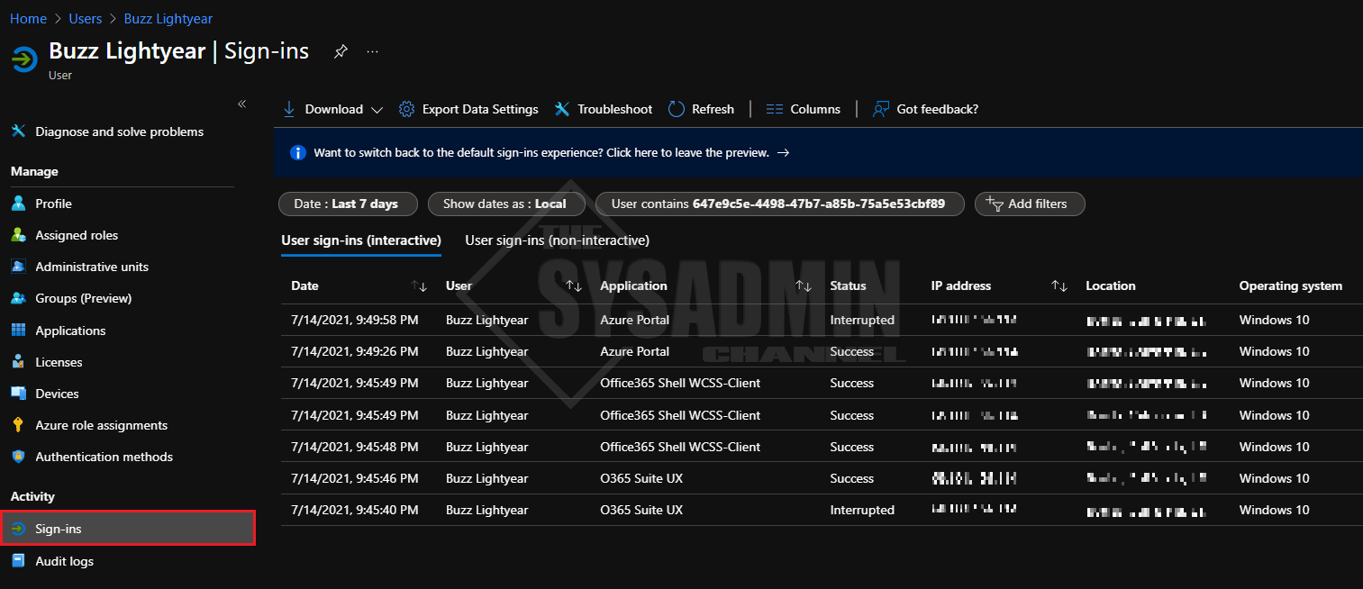Click Windows 10 in the 9:45:46 PM row

(x=1275, y=478)
